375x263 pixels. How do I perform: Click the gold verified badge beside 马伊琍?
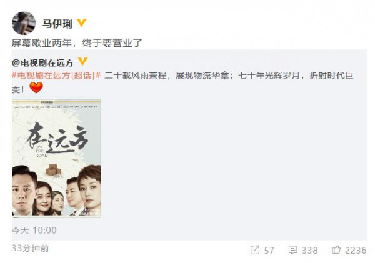pyautogui.click(x=81, y=23)
